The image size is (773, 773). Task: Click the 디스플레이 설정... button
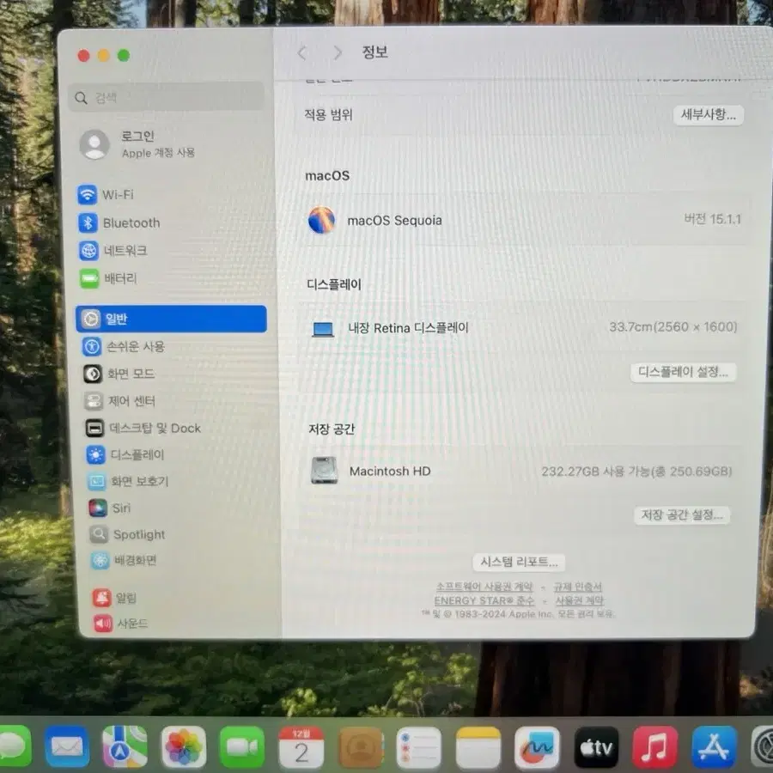[x=683, y=372]
